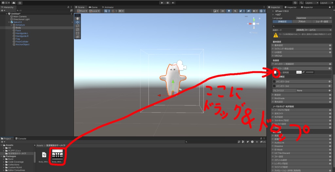Select Handguide.L in Hierarchy
Viewport: 335px width, 172px height.
pyautogui.click(x=22, y=33)
